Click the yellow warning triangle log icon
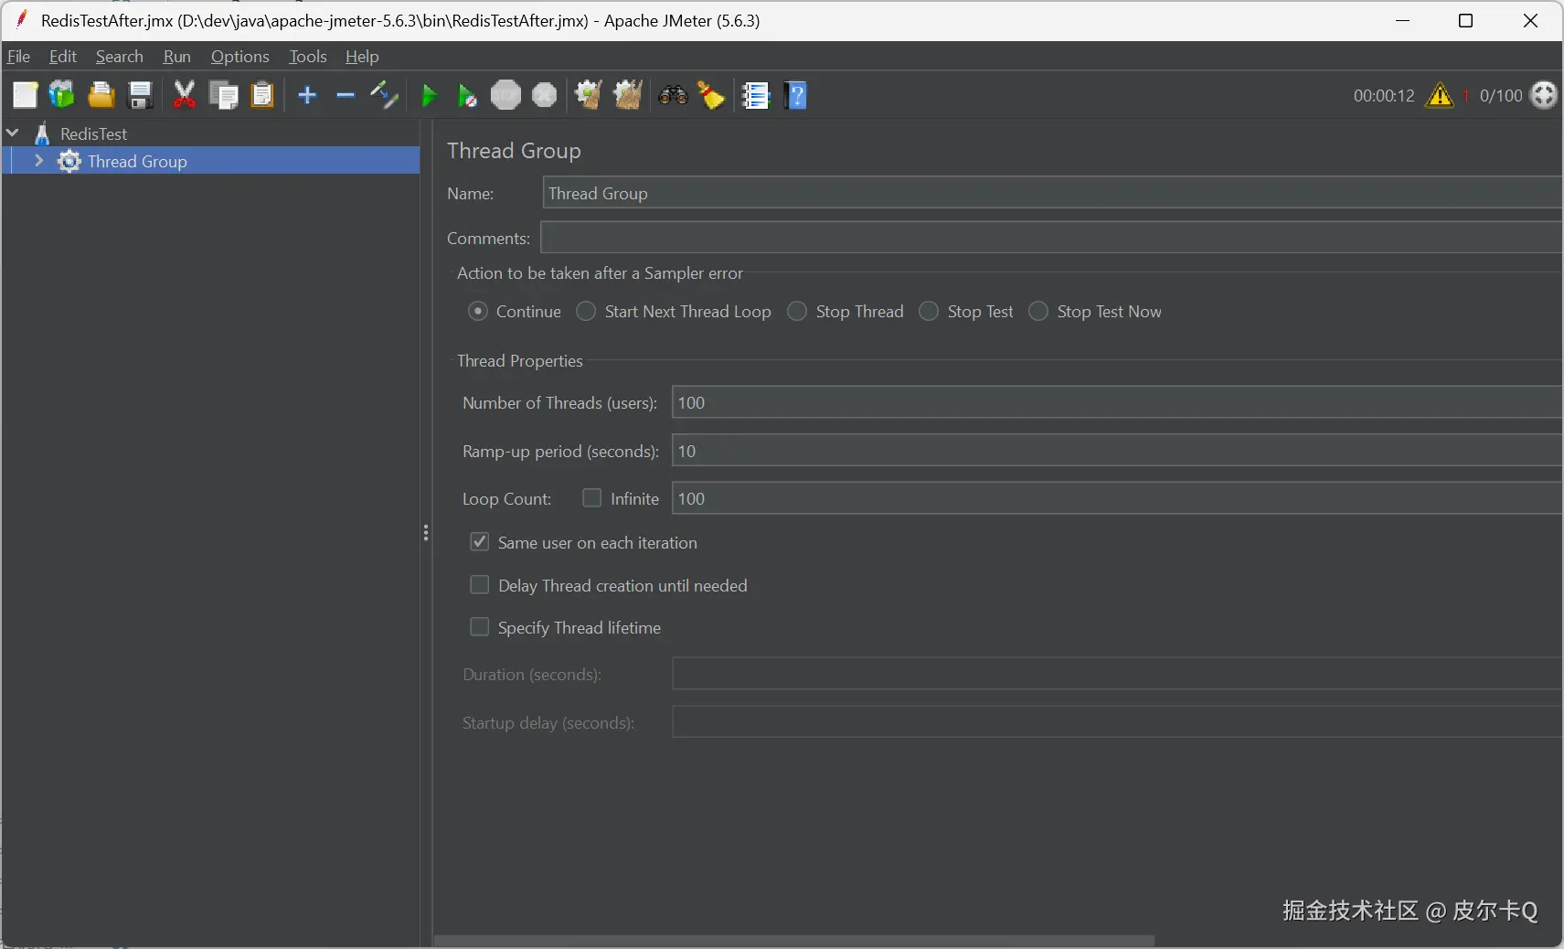This screenshot has height=949, width=1564. (1440, 95)
